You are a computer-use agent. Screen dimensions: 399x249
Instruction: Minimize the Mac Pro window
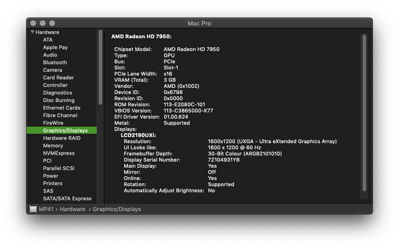click(43, 23)
